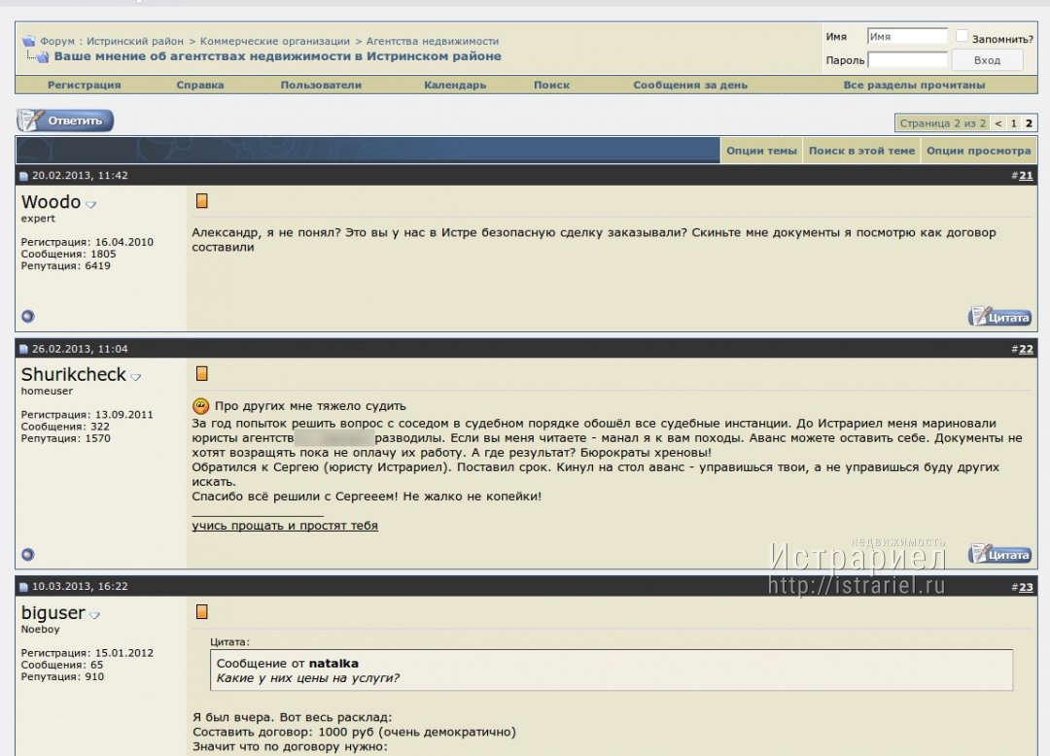Screen dimensions: 1050x756
Task: Open the Опции темы menu
Action: click(x=761, y=152)
